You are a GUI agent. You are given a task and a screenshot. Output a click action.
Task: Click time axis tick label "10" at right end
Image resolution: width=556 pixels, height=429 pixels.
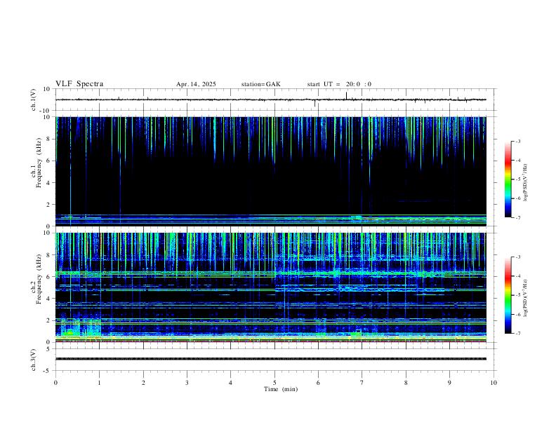click(494, 383)
